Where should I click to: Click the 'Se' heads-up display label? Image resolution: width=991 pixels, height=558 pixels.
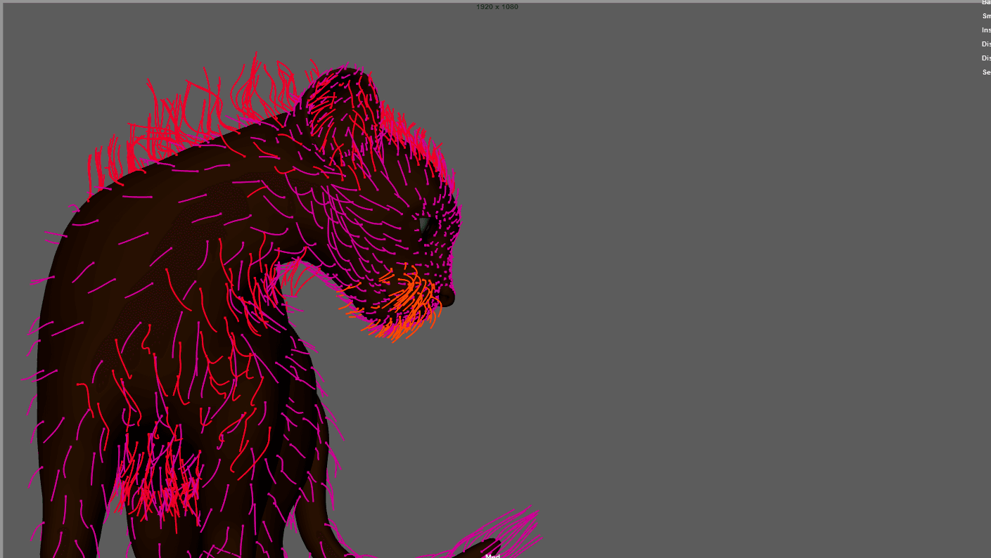[986, 72]
